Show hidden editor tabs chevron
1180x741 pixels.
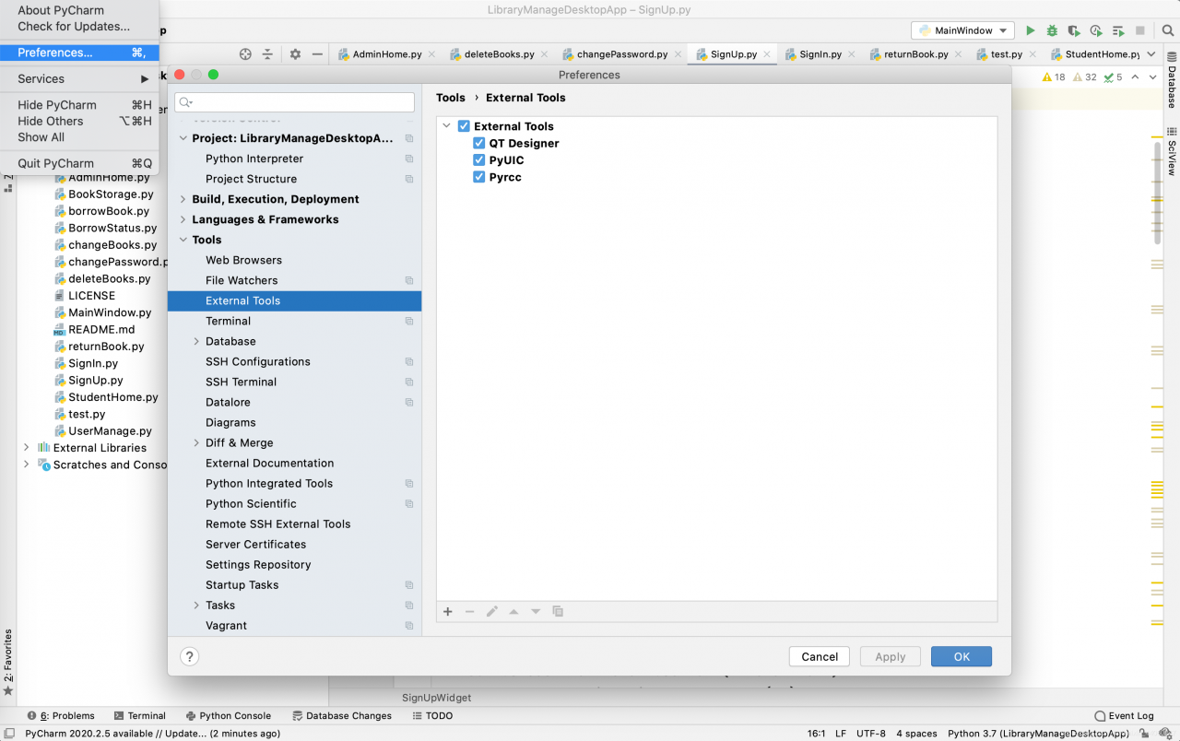click(x=1153, y=54)
